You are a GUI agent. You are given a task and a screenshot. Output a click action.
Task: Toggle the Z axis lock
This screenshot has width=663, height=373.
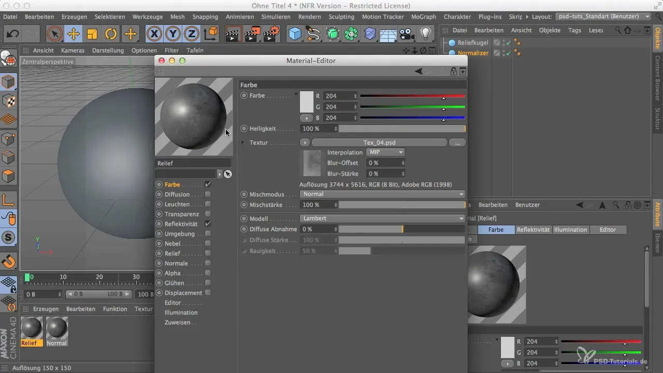coord(192,34)
